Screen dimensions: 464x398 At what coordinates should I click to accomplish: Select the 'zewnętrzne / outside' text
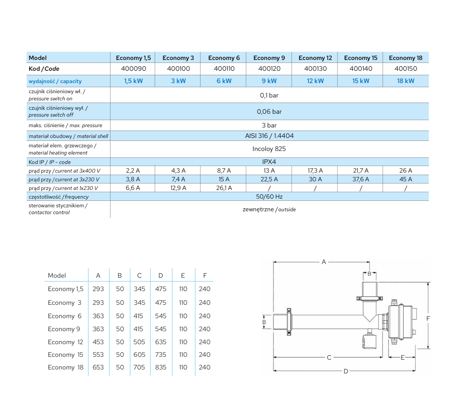(x=269, y=209)
